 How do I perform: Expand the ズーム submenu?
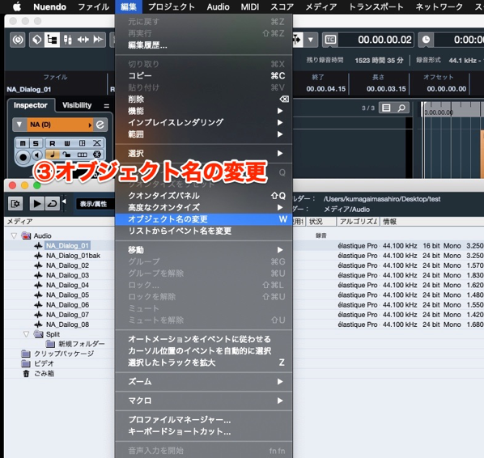point(203,382)
